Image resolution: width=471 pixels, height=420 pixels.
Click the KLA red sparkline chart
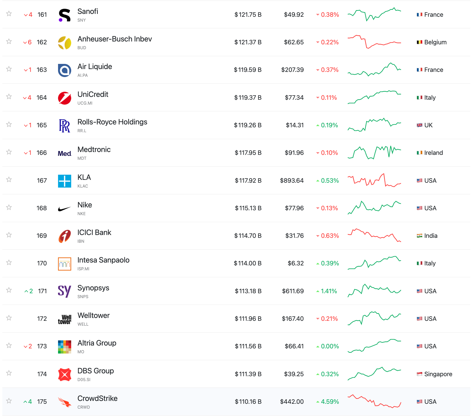(374, 180)
